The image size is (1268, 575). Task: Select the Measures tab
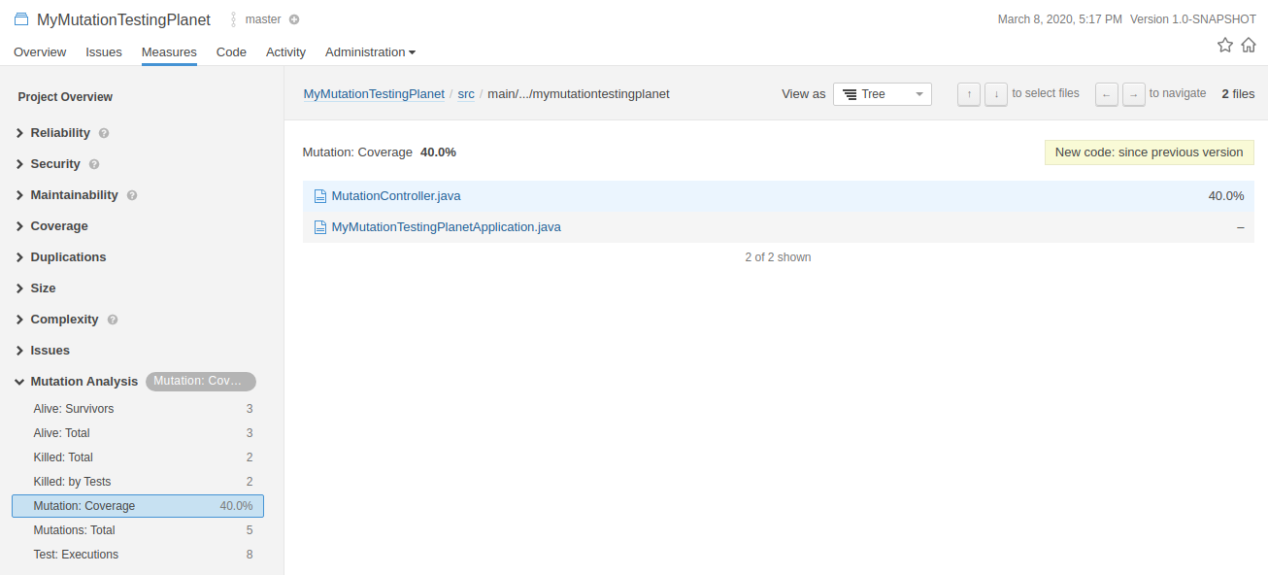click(x=169, y=52)
